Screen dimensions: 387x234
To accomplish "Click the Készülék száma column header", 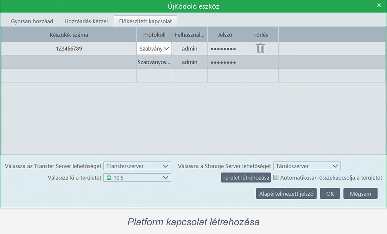I will [68, 34].
